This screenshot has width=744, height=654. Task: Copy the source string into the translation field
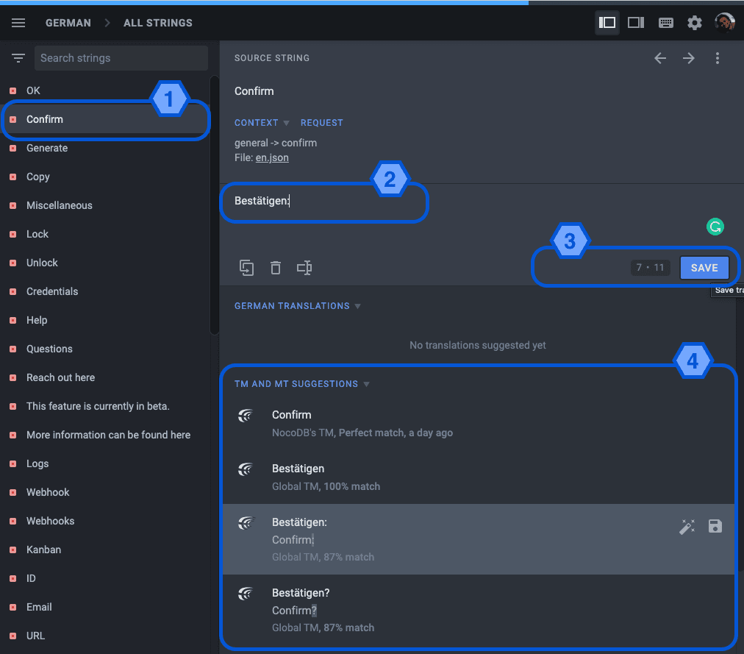(x=246, y=268)
